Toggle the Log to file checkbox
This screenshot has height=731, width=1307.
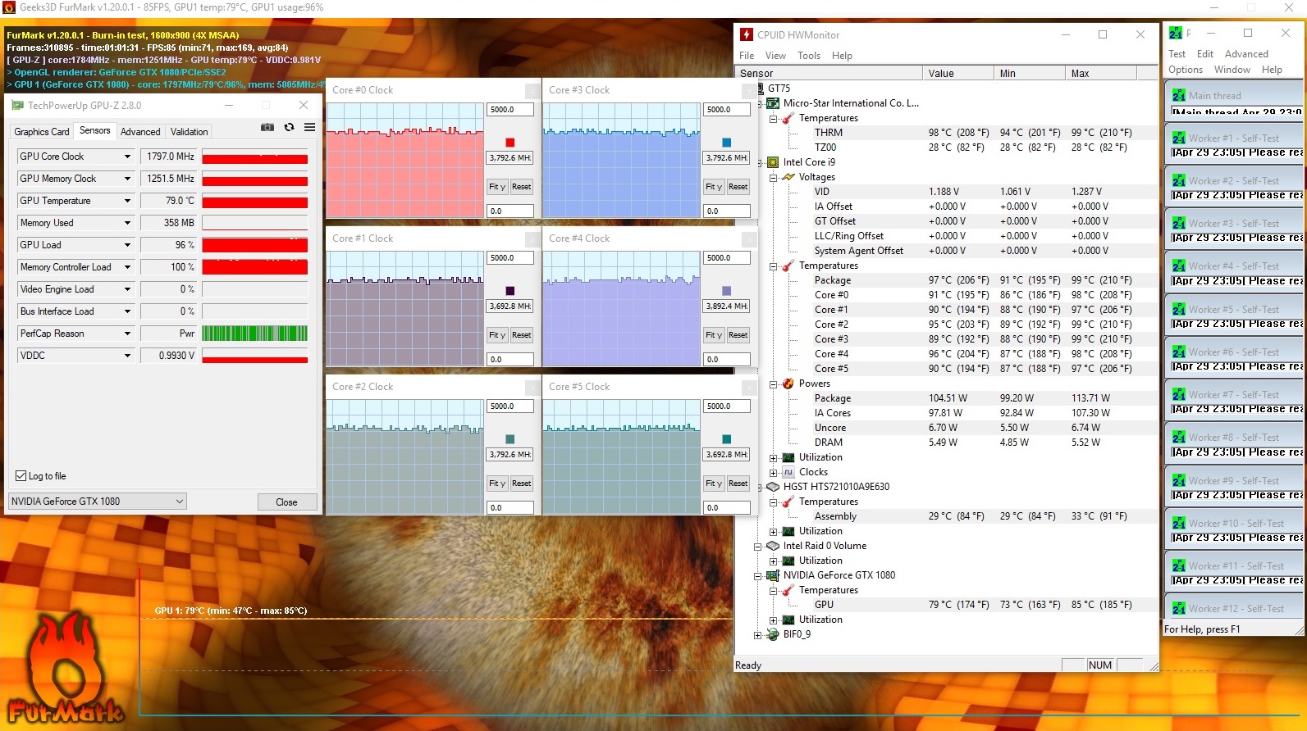click(x=21, y=476)
